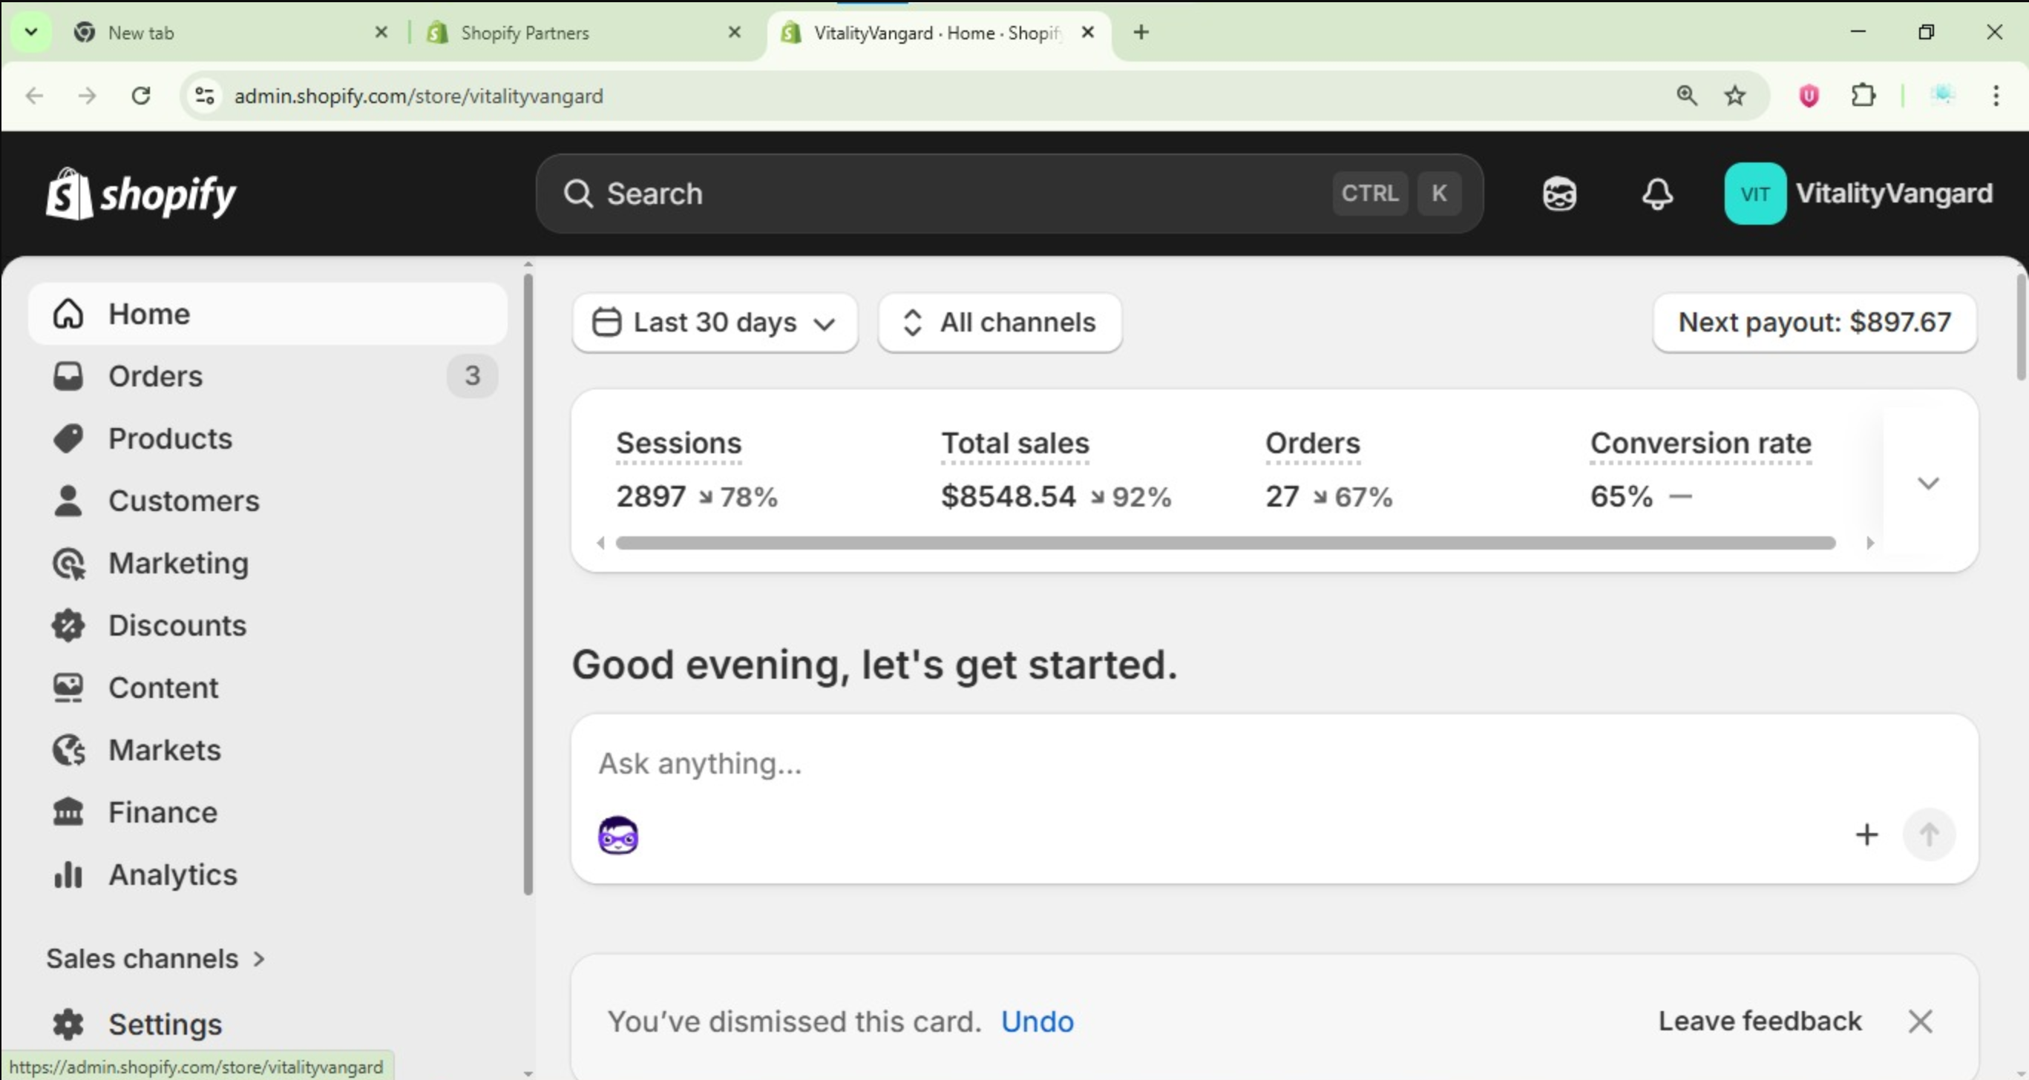Image resolution: width=2029 pixels, height=1080 pixels.
Task: Click the metrics horizontal scrollbar
Action: pyautogui.click(x=1225, y=542)
